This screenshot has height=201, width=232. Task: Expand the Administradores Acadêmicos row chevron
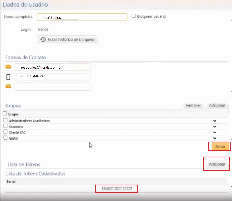tap(215, 121)
